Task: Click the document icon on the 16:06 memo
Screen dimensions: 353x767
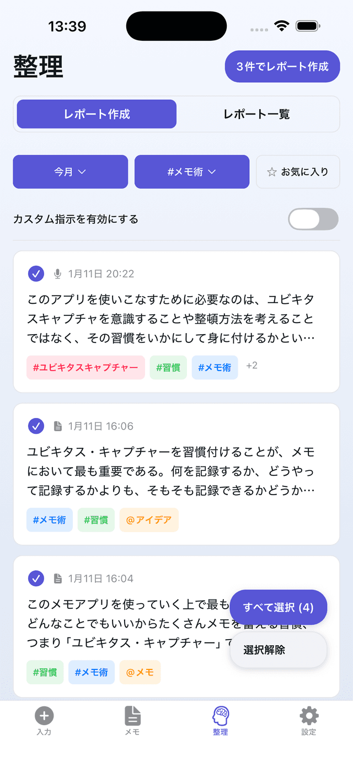Action: (58, 426)
